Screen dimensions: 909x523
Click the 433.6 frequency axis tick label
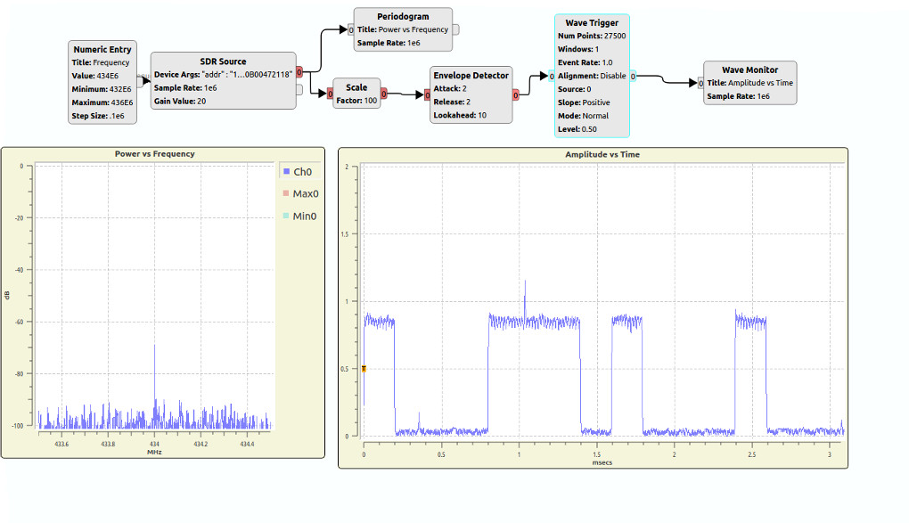[x=61, y=444]
